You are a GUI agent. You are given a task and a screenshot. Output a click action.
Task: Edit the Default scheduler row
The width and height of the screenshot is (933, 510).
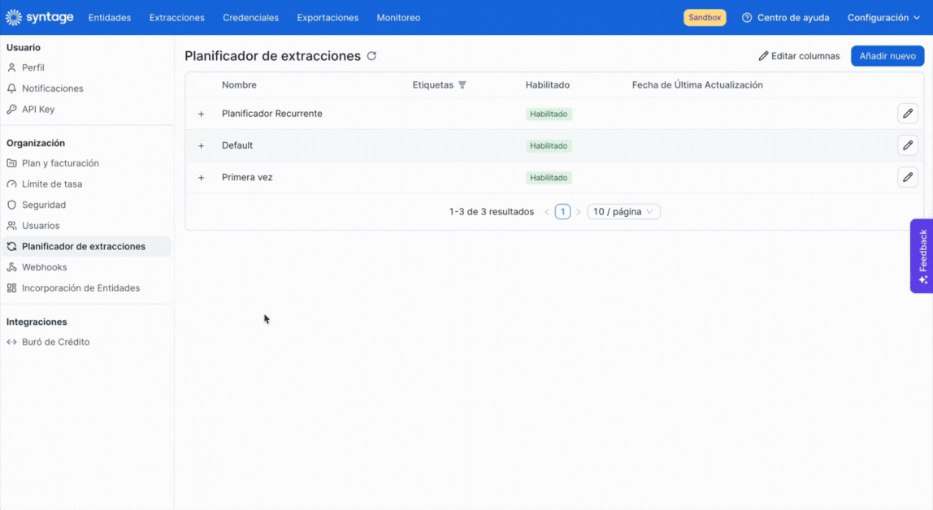click(x=908, y=145)
